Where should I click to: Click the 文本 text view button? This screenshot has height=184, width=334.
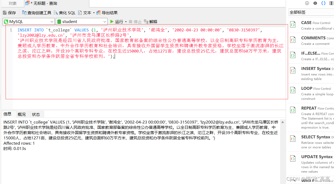pyautogui.click(x=85, y=13)
